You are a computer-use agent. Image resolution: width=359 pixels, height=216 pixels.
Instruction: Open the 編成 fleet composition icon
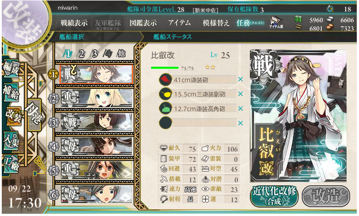(11, 69)
